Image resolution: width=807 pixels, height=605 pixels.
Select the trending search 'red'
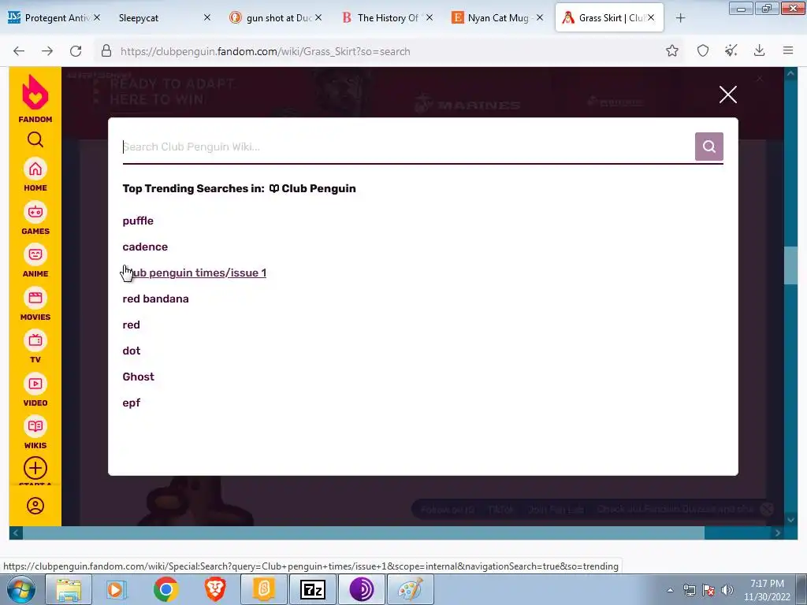pyautogui.click(x=132, y=325)
